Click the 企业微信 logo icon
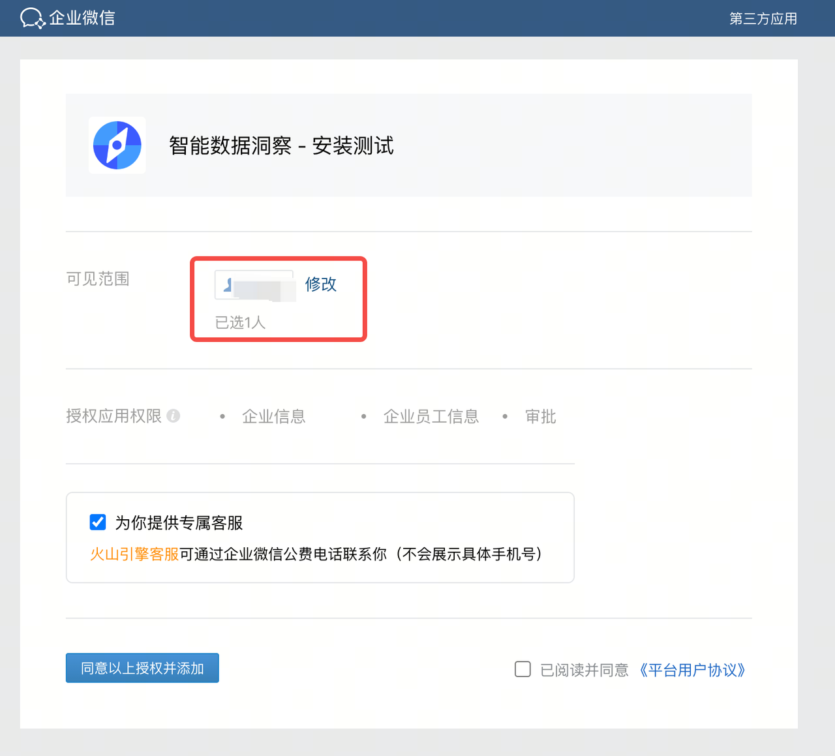 coord(33,18)
